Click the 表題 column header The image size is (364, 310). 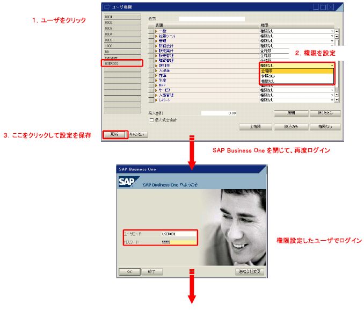(x=207, y=25)
